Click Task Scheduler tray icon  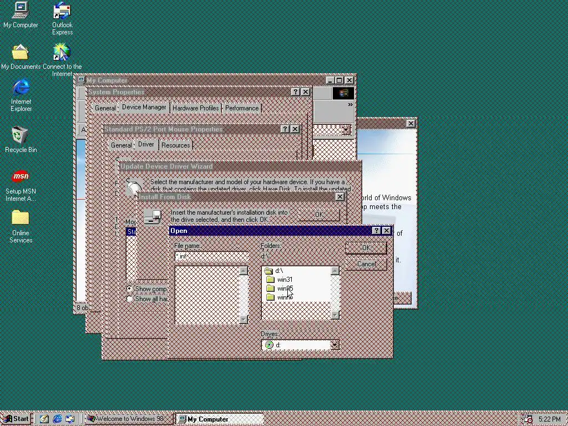pos(528,419)
